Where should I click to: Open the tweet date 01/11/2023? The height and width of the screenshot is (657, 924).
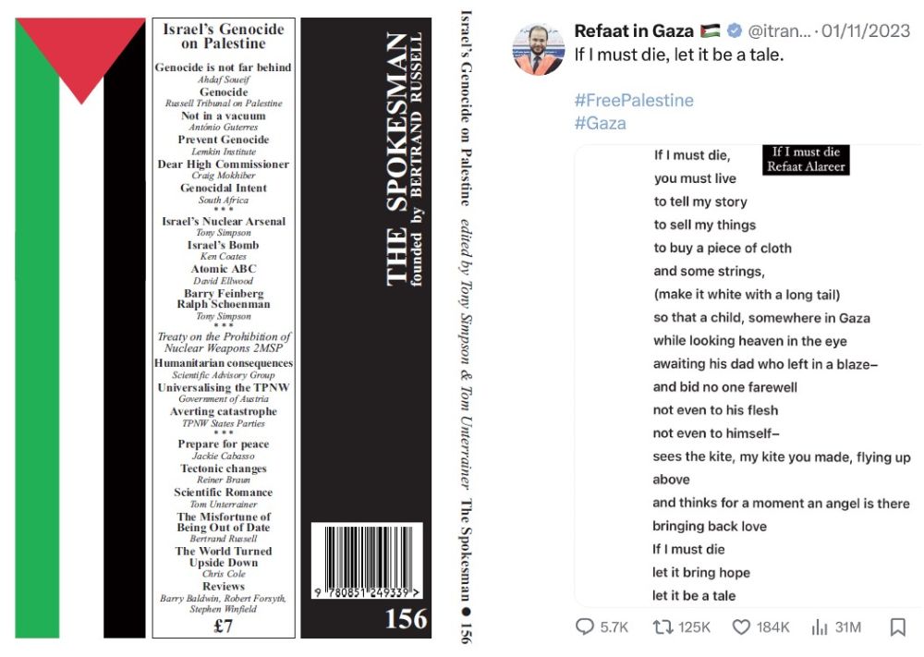[870, 31]
